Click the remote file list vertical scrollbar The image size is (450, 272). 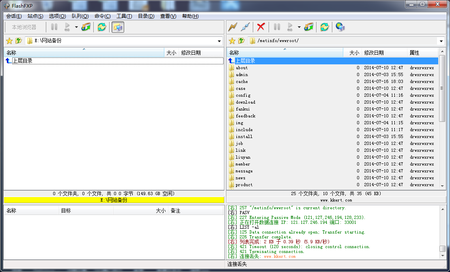tap(442, 121)
